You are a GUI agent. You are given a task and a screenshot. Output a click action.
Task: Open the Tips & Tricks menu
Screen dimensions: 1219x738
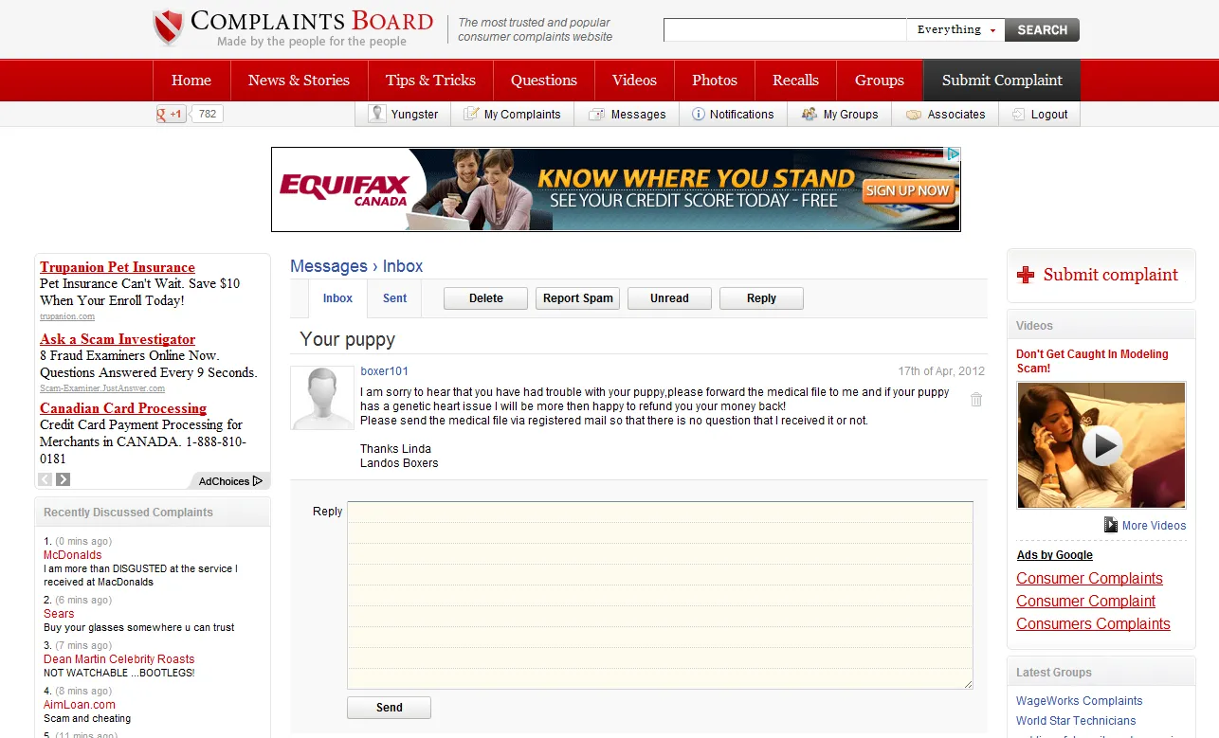point(430,81)
